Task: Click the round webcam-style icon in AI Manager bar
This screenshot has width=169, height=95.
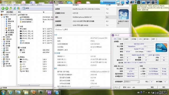Action: tap(123, 2)
